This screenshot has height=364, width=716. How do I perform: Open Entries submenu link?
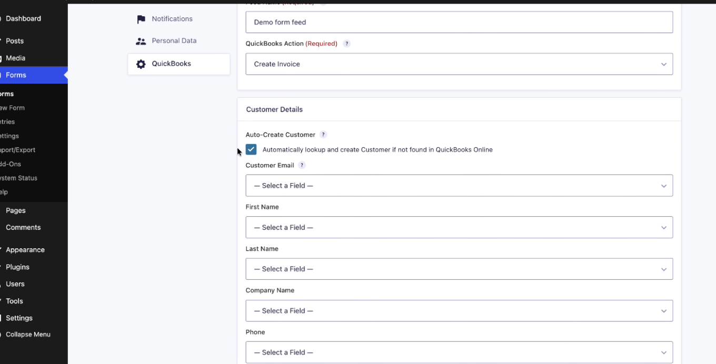pyautogui.click(x=8, y=122)
